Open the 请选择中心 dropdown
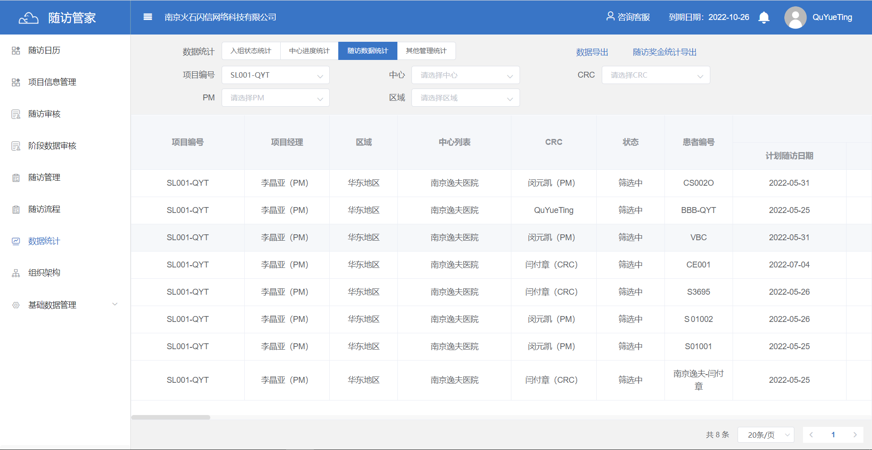This screenshot has width=872, height=450. pos(465,75)
